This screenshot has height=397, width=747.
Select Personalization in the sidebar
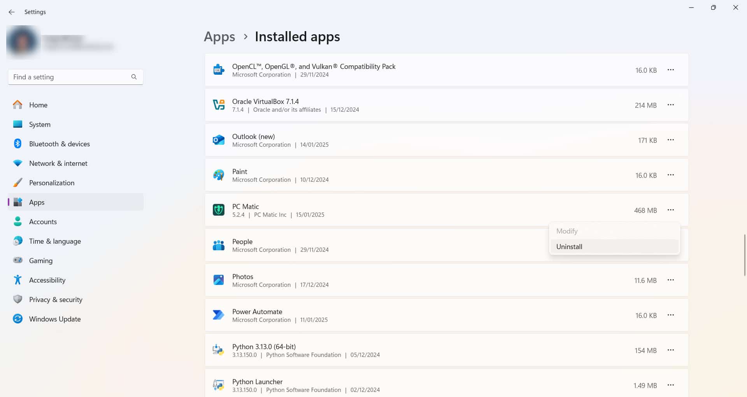pyautogui.click(x=75, y=183)
